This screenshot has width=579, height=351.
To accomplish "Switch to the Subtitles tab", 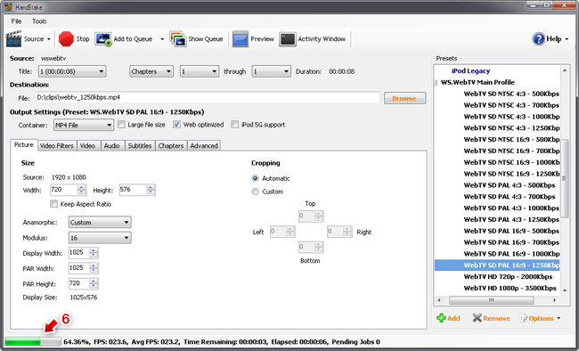I will coord(140,146).
